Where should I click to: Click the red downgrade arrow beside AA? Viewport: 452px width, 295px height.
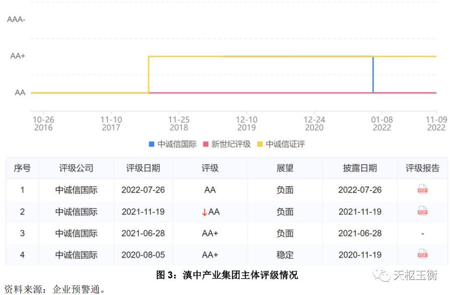coord(204,212)
